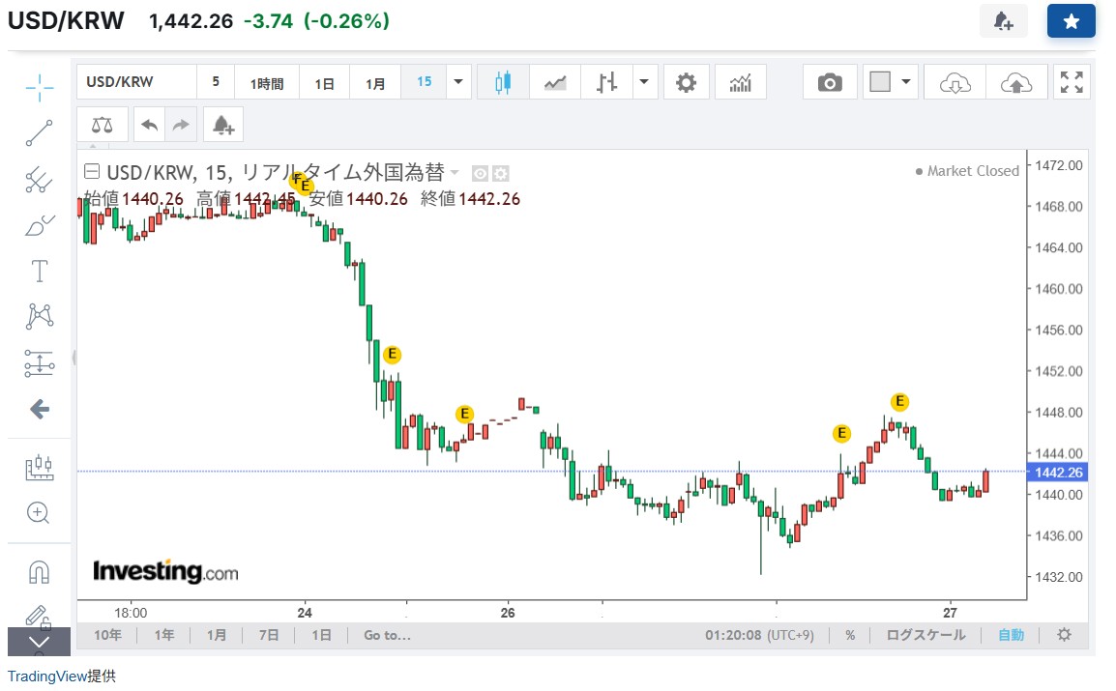The image size is (1116, 691).
Task: Open the layout square dropdown arrow
Action: 905,83
